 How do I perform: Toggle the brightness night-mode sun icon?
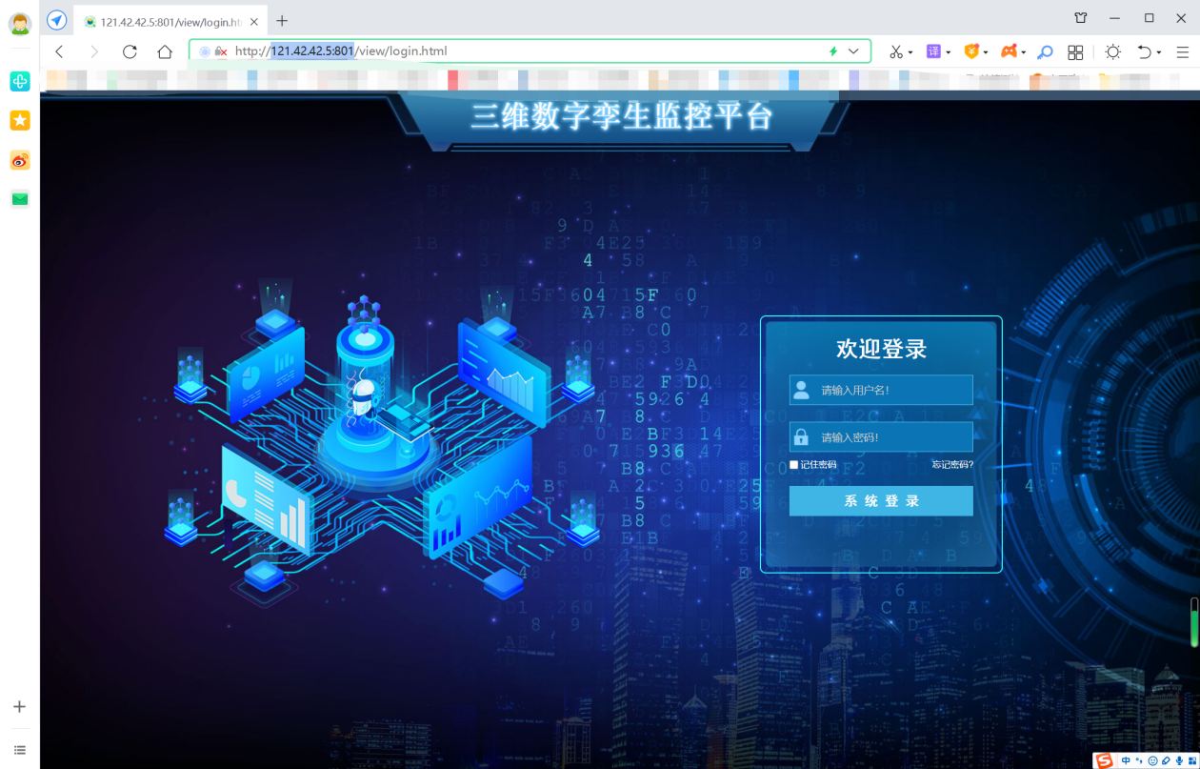coord(1113,51)
